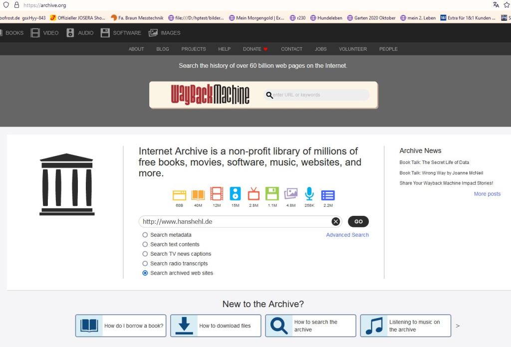This screenshot has width=511, height=347.
Task: Click the Wayback Machine URL search field
Action: point(319,95)
